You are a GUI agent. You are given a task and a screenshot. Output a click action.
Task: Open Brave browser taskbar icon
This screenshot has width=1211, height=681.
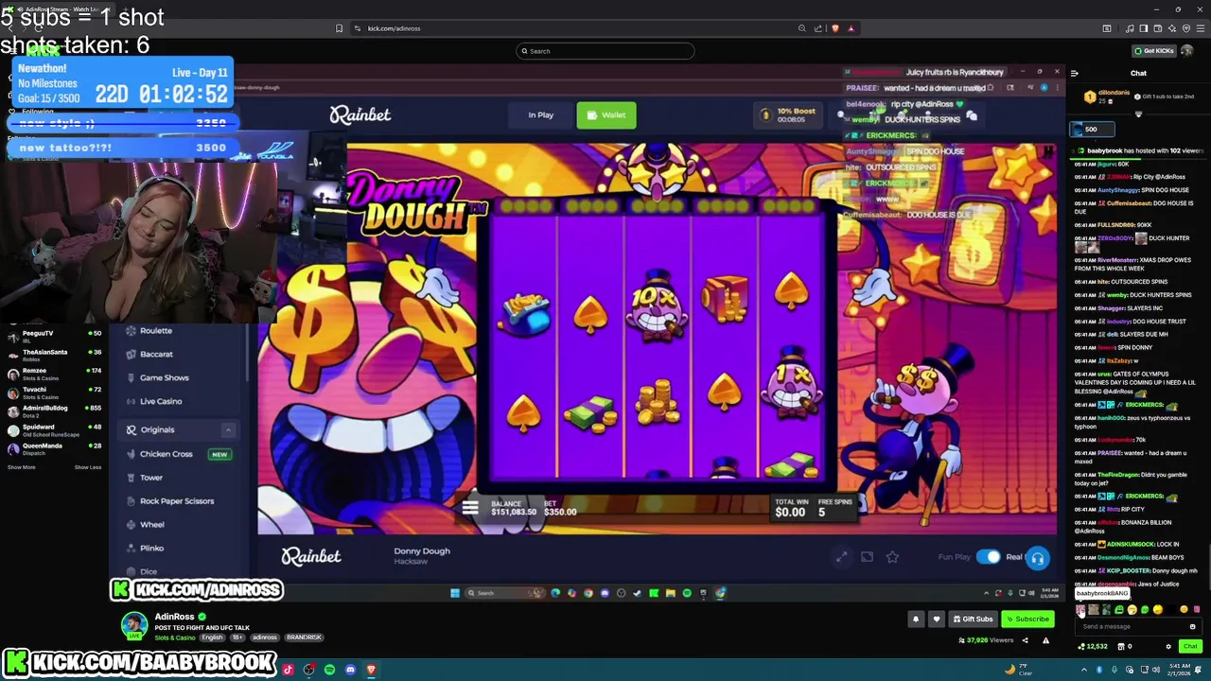[371, 670]
